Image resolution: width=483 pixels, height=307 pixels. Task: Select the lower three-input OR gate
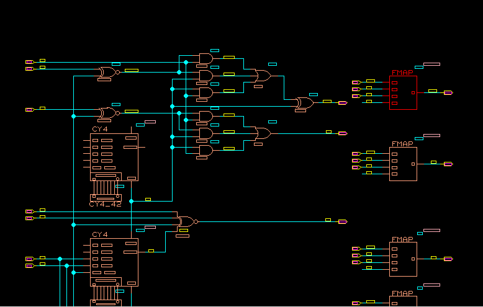tap(263, 133)
